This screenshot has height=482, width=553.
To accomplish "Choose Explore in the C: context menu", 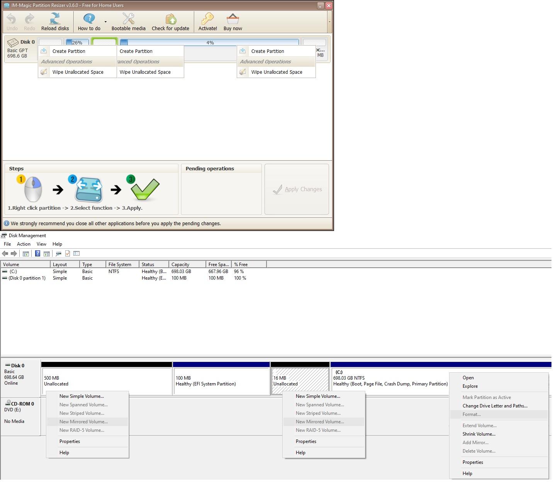I will coord(499,386).
